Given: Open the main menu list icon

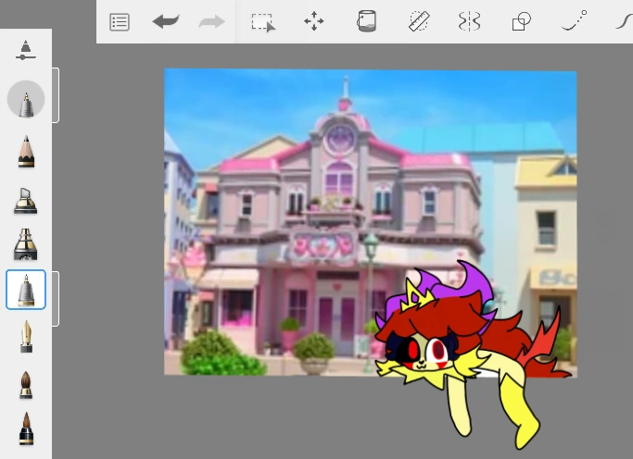Looking at the screenshot, I should coord(120,21).
